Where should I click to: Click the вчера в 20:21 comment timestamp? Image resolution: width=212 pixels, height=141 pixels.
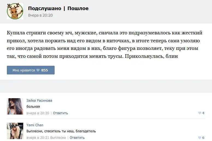pyautogui.click(x=38, y=138)
